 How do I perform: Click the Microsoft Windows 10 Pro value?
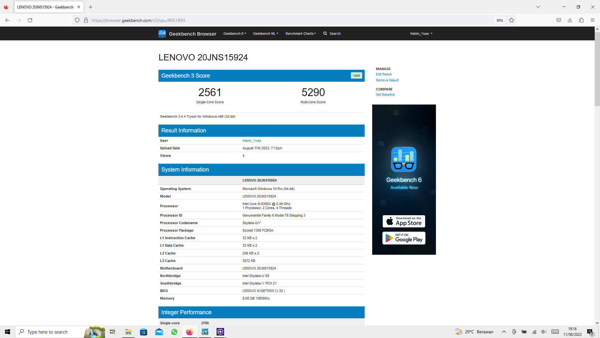pos(268,189)
